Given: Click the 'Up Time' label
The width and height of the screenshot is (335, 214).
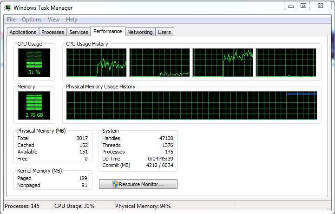Looking at the screenshot, I should [x=111, y=159].
